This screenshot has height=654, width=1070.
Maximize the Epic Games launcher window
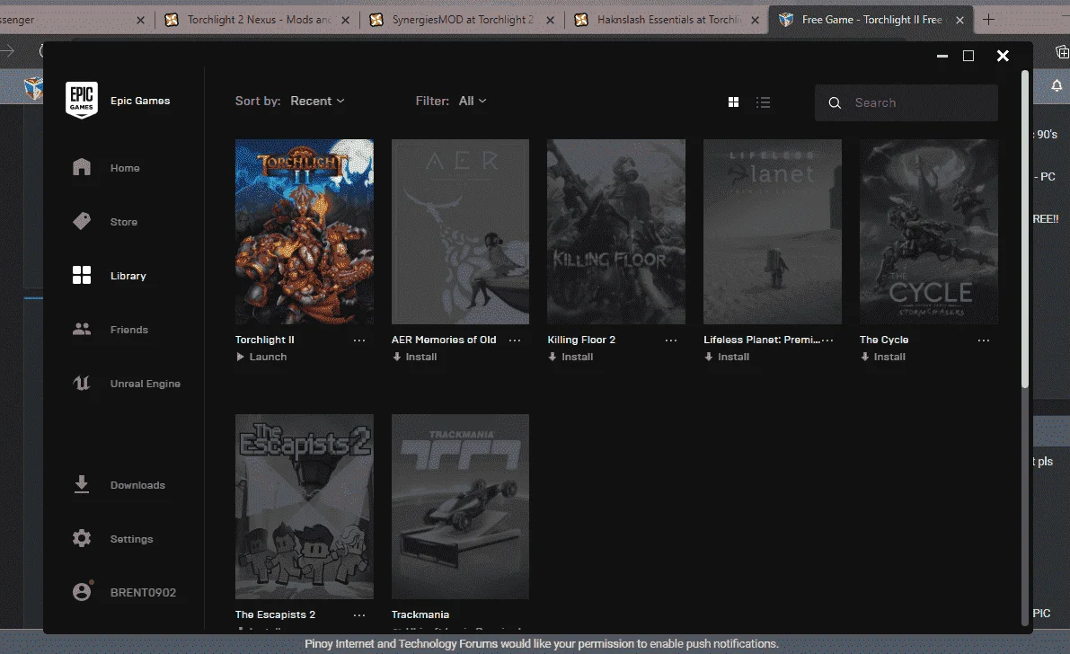click(968, 56)
